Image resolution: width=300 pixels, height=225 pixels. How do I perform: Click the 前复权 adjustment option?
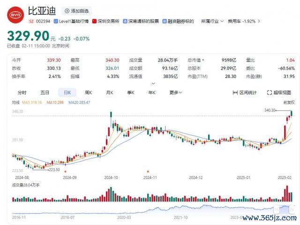click(289, 102)
